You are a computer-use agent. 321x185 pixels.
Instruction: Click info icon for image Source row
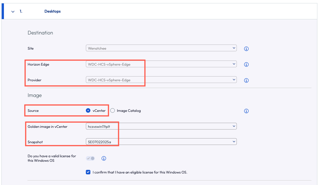tap(246, 111)
